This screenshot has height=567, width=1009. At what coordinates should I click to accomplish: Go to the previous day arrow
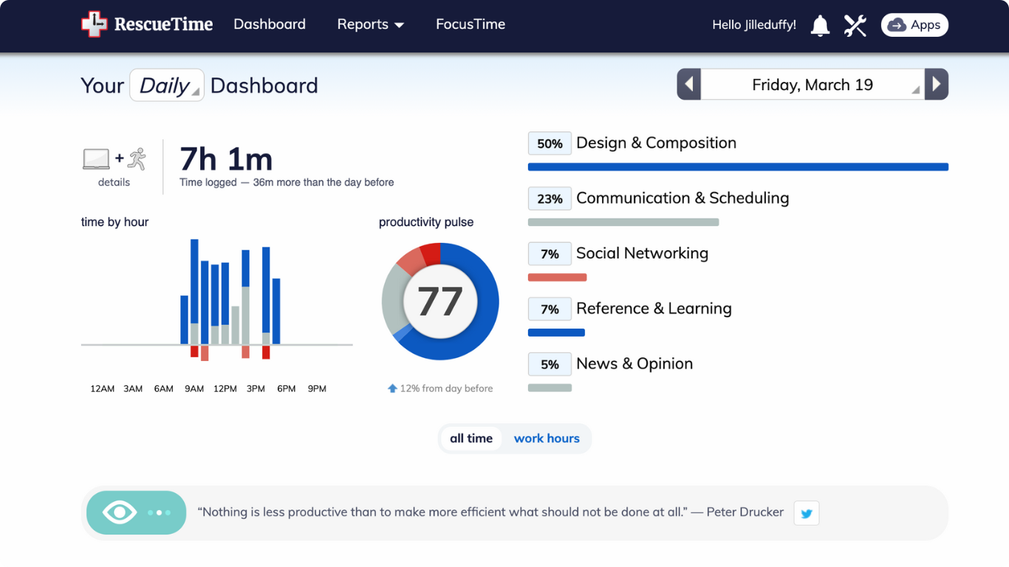[x=689, y=84]
